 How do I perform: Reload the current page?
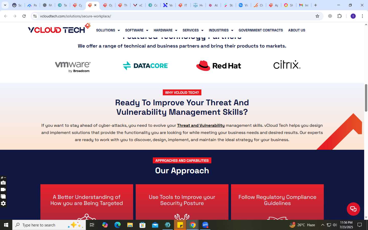24,16
